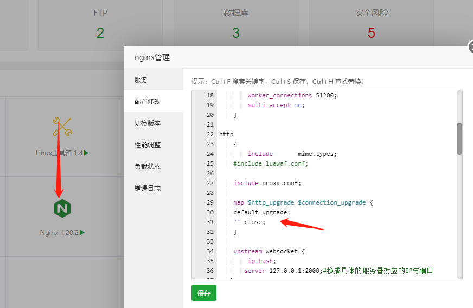The width and height of the screenshot is (473, 308).
Task: Click the upstream websocket line
Action: point(269,251)
